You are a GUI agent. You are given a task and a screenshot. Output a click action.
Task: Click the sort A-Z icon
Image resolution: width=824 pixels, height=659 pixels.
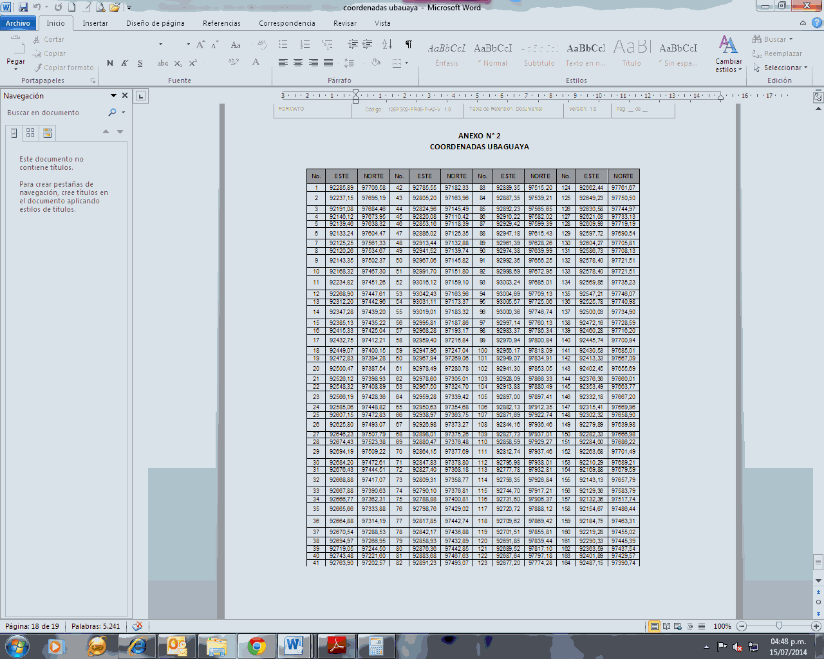pyautogui.click(x=387, y=44)
